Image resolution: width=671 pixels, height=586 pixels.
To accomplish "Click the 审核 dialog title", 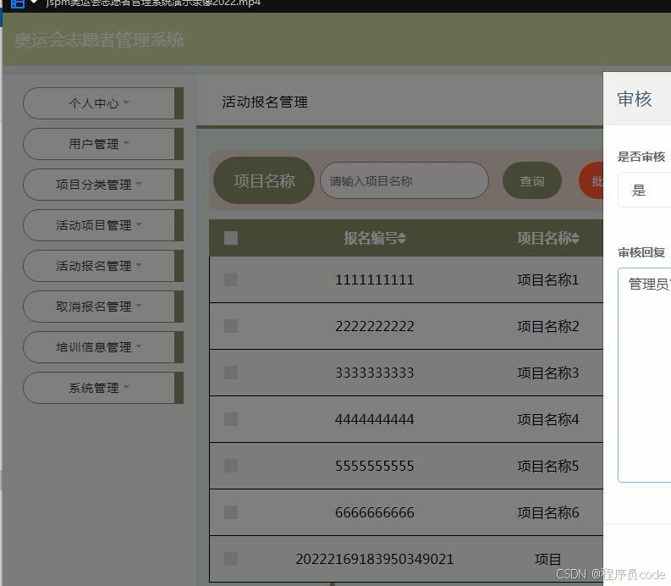I will click(x=635, y=99).
